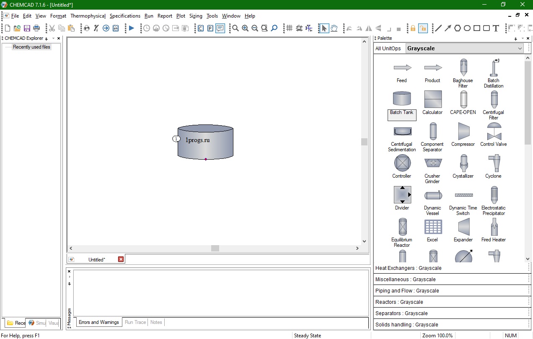533x339 pixels.
Task: Switch to Errors and Warnings tab
Action: [99, 322]
